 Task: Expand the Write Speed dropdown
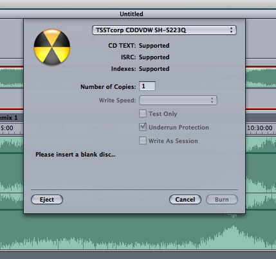pos(178,101)
